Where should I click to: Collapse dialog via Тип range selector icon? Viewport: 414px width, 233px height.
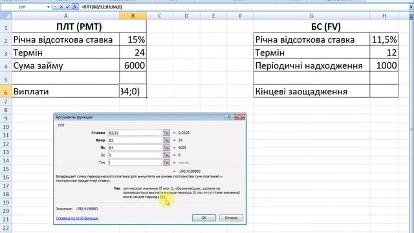pos(166,162)
